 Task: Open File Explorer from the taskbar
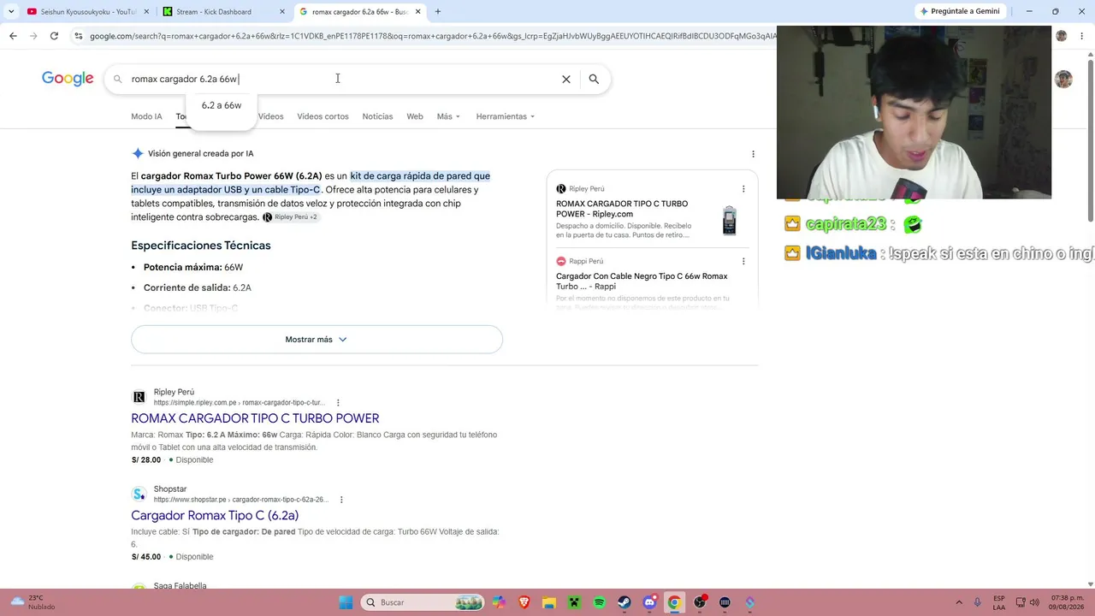click(549, 602)
